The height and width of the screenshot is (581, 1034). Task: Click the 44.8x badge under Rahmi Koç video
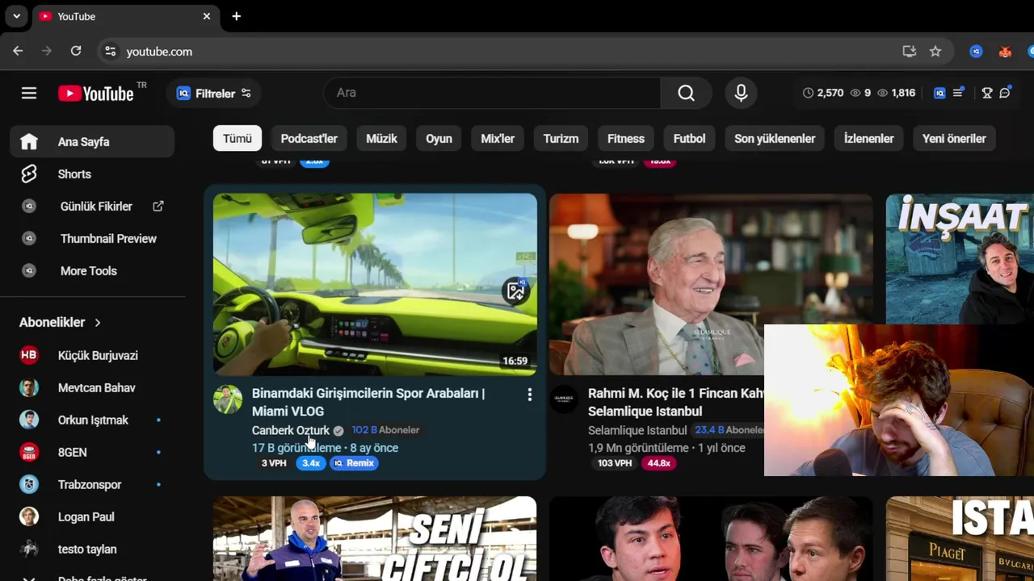point(659,463)
